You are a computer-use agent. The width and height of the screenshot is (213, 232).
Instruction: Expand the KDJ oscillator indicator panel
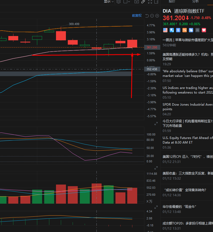[x=156, y=168]
